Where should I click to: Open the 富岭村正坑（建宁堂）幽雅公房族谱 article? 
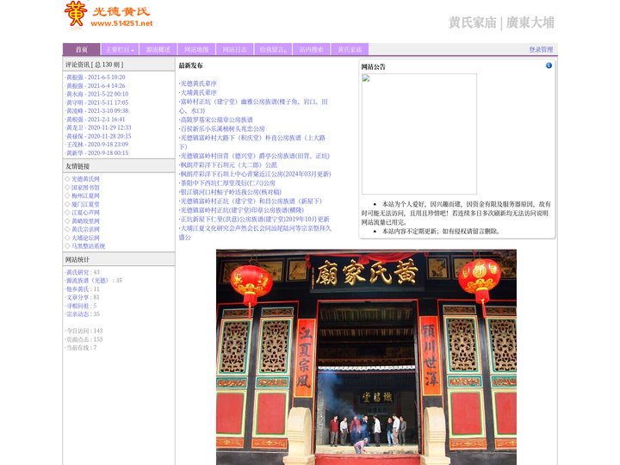click(253, 106)
